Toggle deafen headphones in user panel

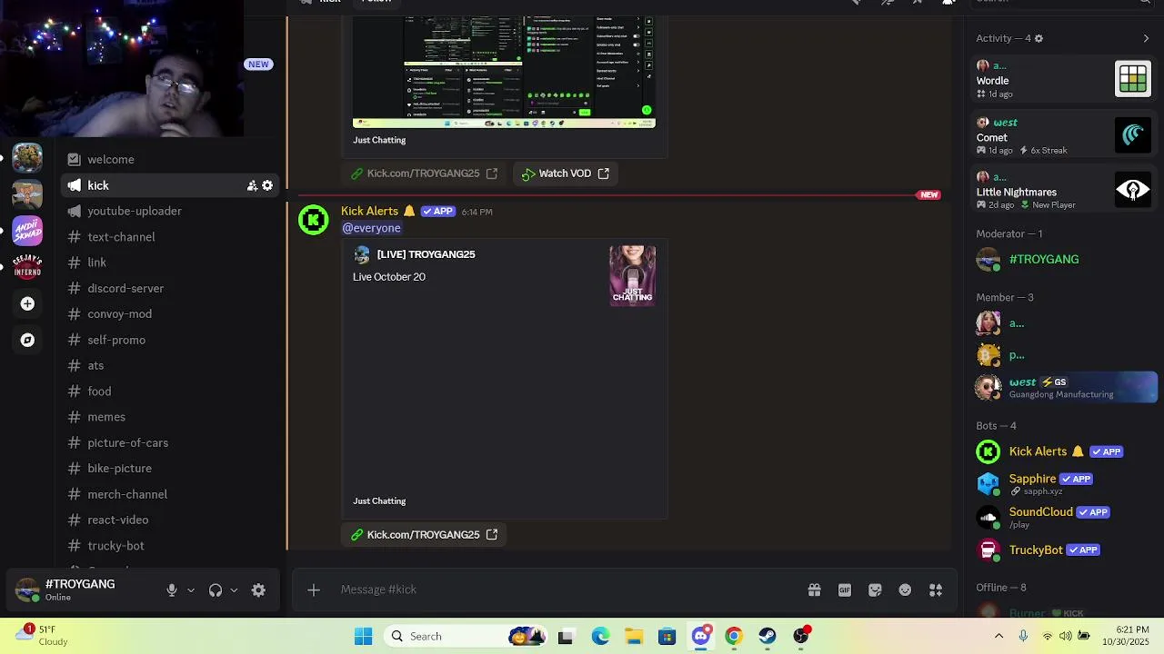[216, 590]
